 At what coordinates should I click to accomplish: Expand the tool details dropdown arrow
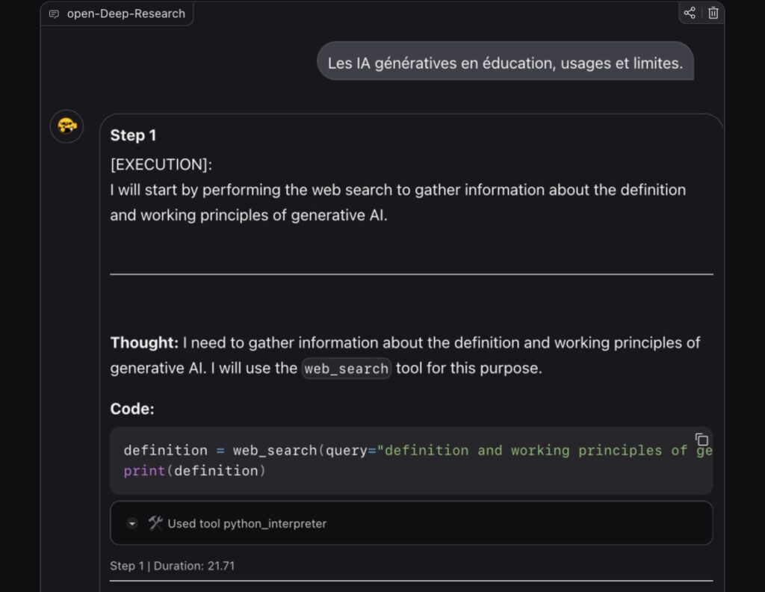click(132, 524)
